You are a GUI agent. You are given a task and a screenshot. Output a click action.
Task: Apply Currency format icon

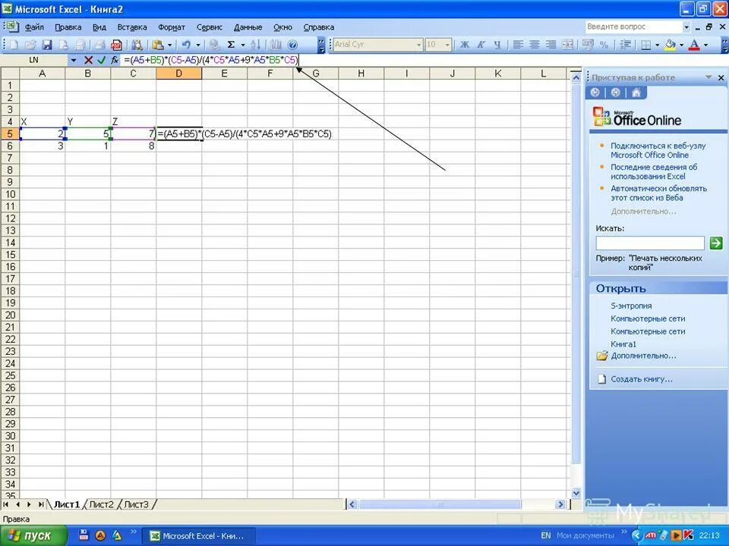click(588, 45)
